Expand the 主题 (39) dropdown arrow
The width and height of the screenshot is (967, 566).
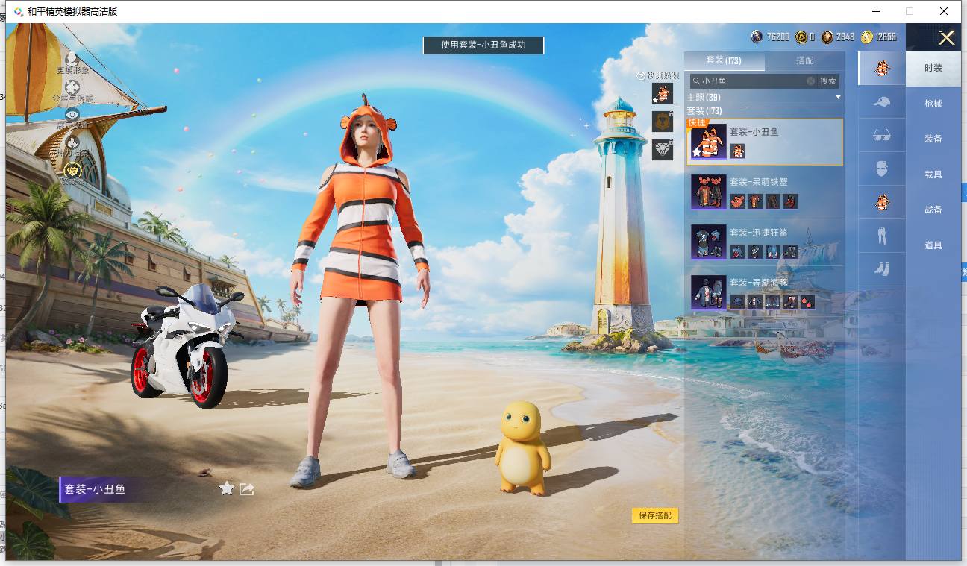tap(838, 98)
